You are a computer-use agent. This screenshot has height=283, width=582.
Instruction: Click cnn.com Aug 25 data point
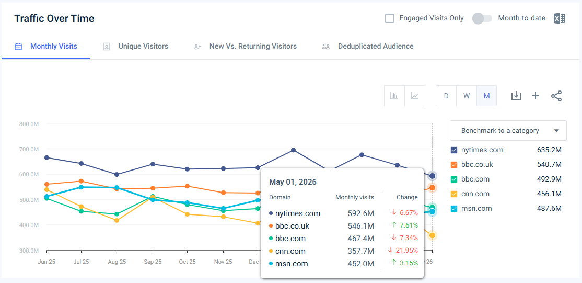point(117,221)
